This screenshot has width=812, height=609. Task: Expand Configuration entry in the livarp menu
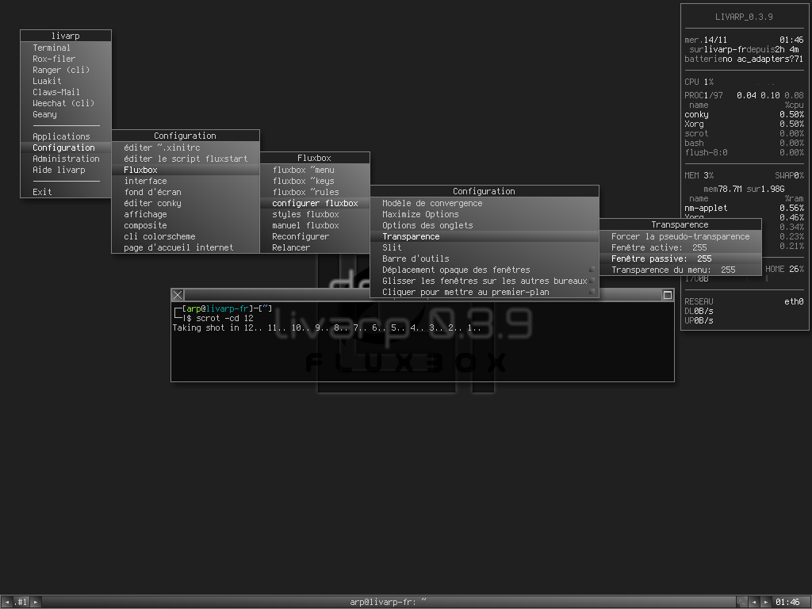pyautogui.click(x=66, y=147)
